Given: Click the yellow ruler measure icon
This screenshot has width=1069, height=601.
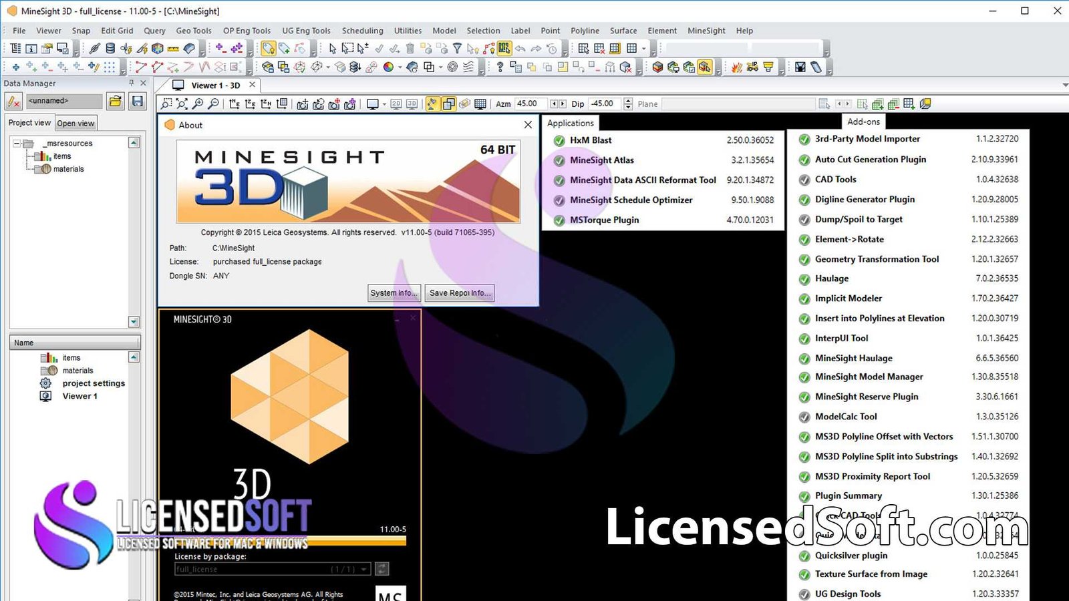Looking at the screenshot, I should (172, 48).
